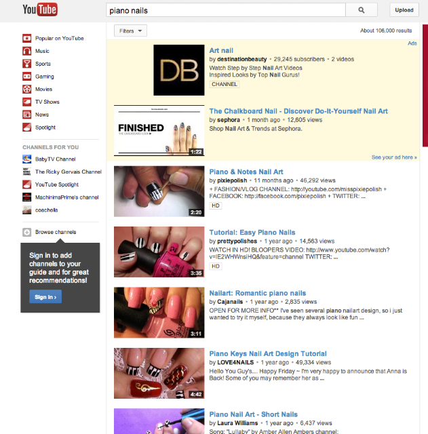Open YouTube Spotlight channel icon
The width and height of the screenshot is (428, 434).
click(x=27, y=184)
